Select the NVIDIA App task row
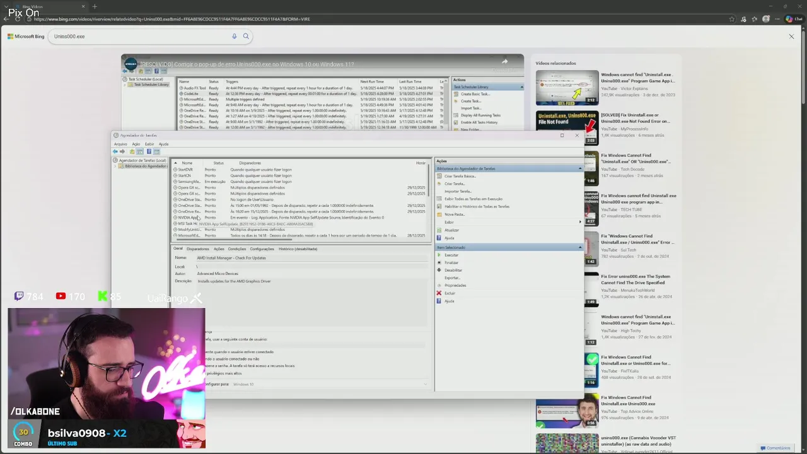807x454 pixels. click(299, 218)
